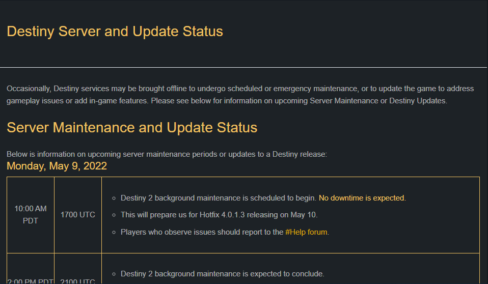Click the 'maintenance is expected to conclude' bullet

click(x=222, y=274)
